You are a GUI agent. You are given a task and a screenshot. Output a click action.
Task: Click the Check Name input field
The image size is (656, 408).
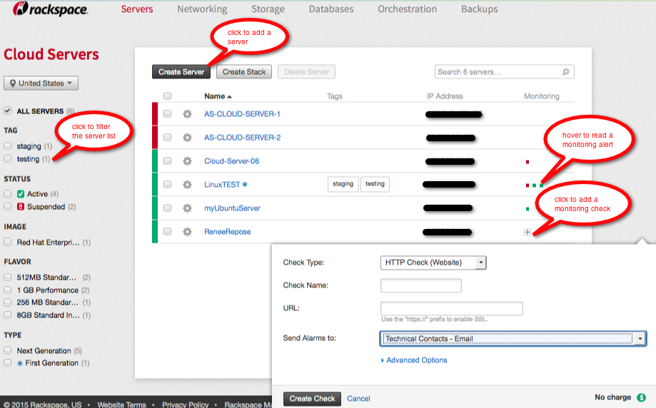pos(421,285)
